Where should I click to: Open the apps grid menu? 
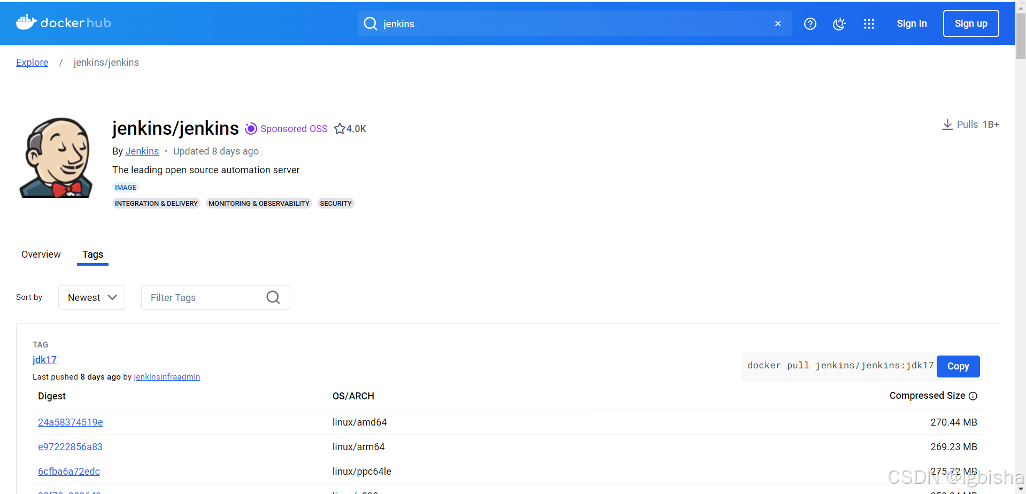point(869,24)
